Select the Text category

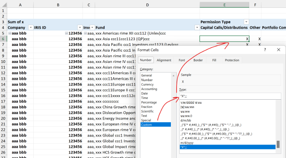(x=144, y=116)
